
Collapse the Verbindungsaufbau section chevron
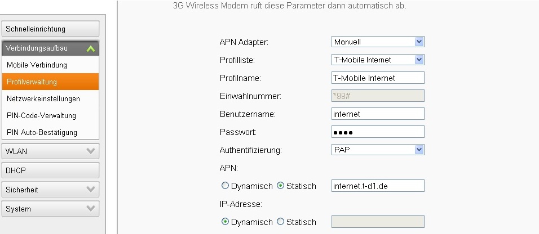tap(90, 49)
